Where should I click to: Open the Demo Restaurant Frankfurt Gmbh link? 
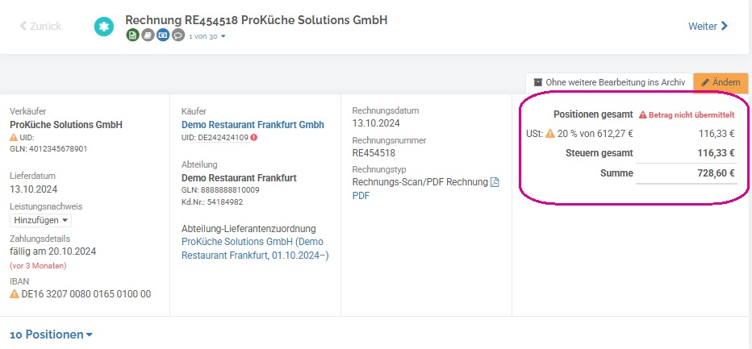[x=253, y=125]
